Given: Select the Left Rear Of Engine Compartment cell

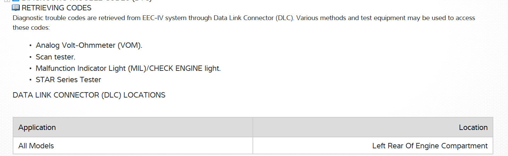Looking at the screenshot, I should point(430,146).
